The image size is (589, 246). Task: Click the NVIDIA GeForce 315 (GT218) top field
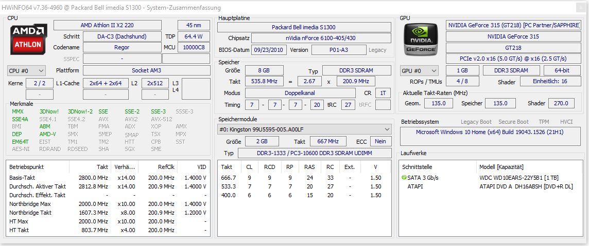point(513,25)
